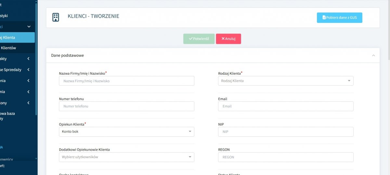
Task: Click Pobierz dane z GUS button
Action: (339, 18)
